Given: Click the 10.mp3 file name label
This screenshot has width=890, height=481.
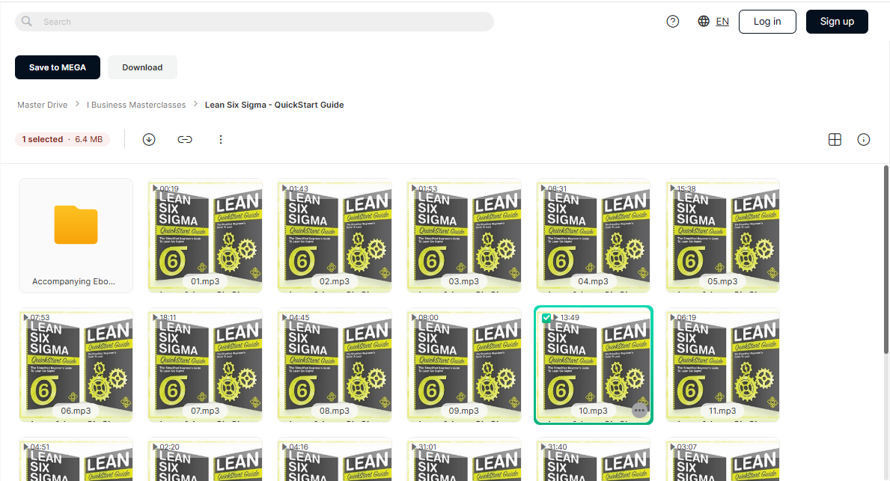Looking at the screenshot, I should click(x=593, y=411).
